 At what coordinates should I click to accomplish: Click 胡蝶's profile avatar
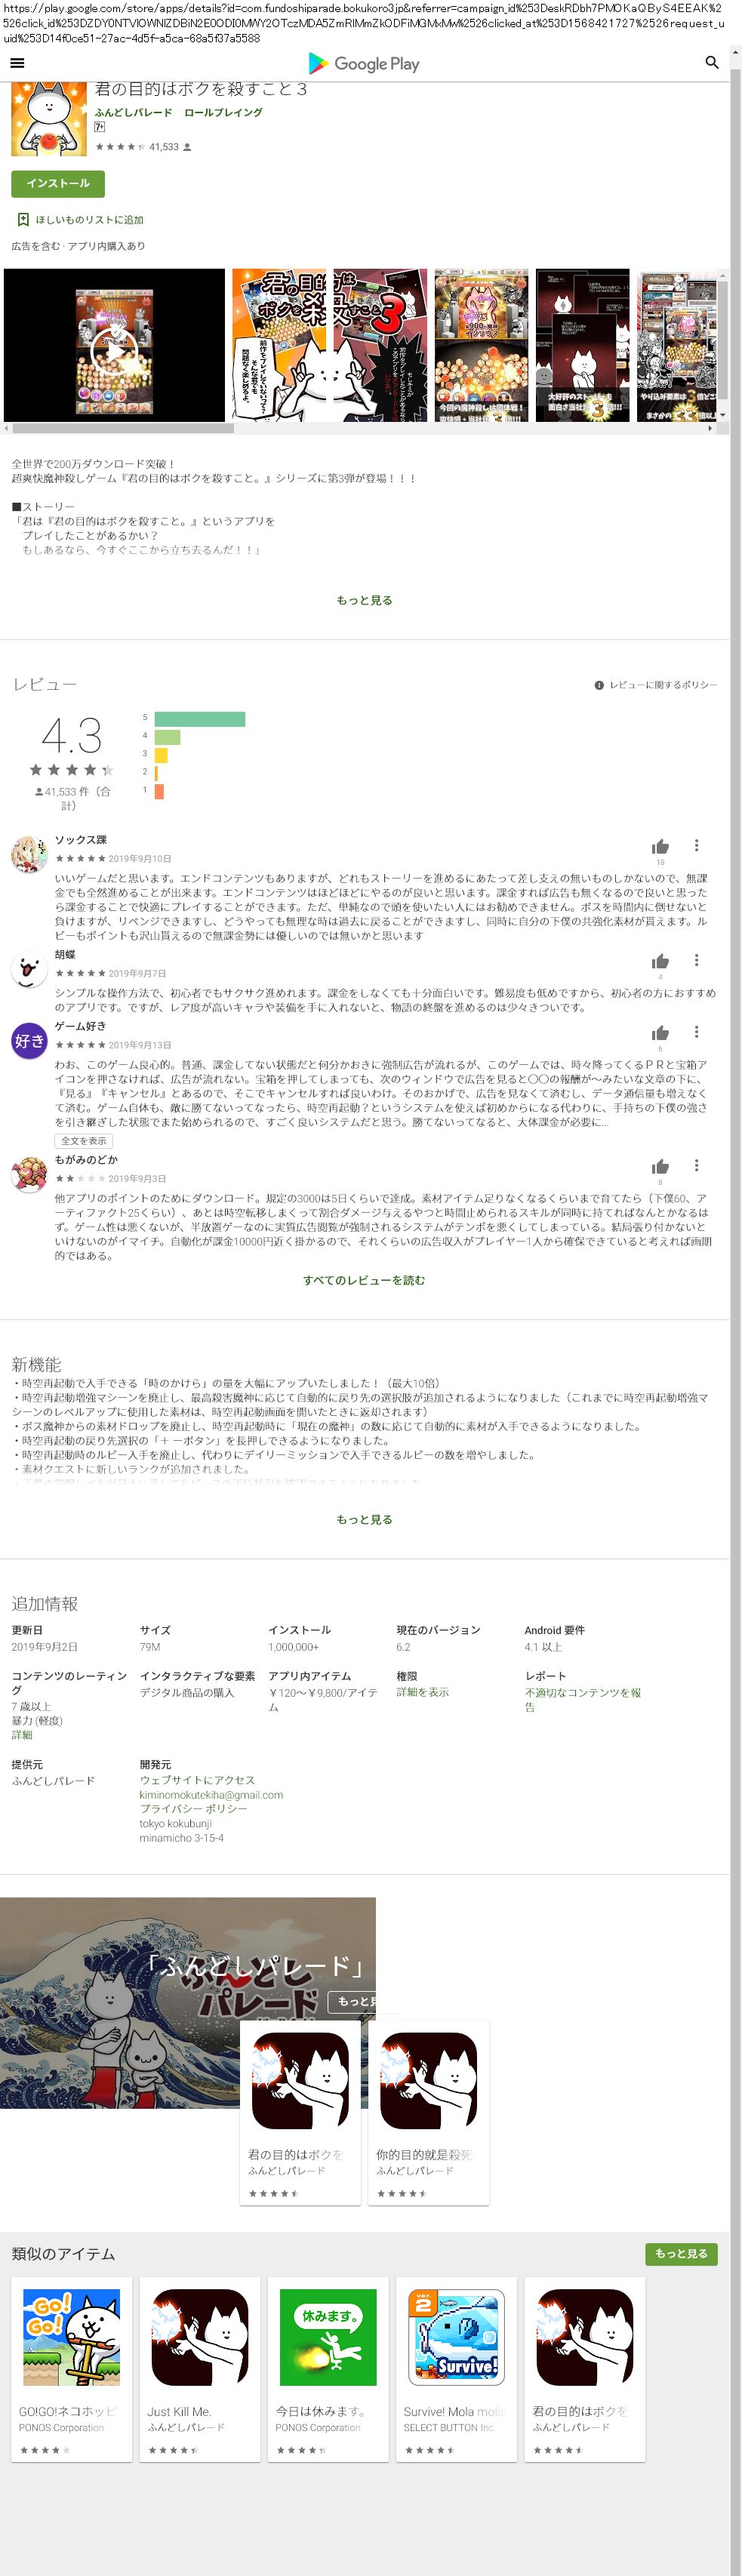(29, 969)
